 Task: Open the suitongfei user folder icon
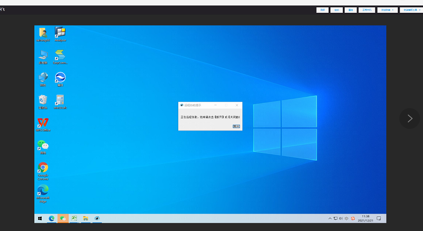(43, 34)
